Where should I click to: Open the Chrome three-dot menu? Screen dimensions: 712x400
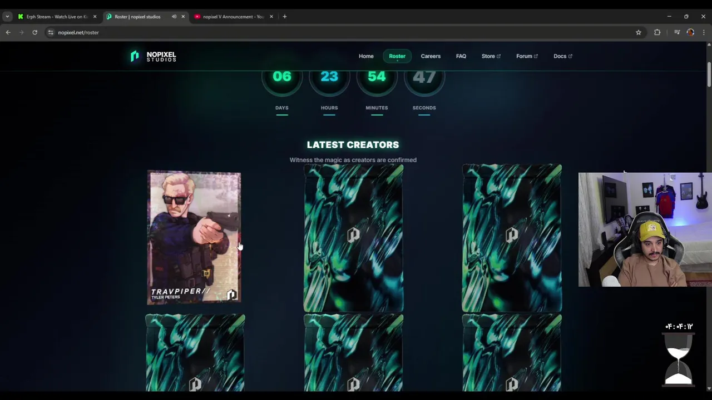(x=704, y=32)
